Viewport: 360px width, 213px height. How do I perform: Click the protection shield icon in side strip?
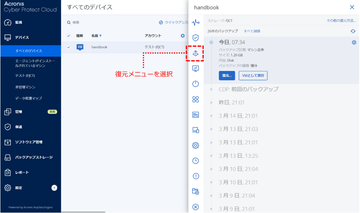point(195,38)
